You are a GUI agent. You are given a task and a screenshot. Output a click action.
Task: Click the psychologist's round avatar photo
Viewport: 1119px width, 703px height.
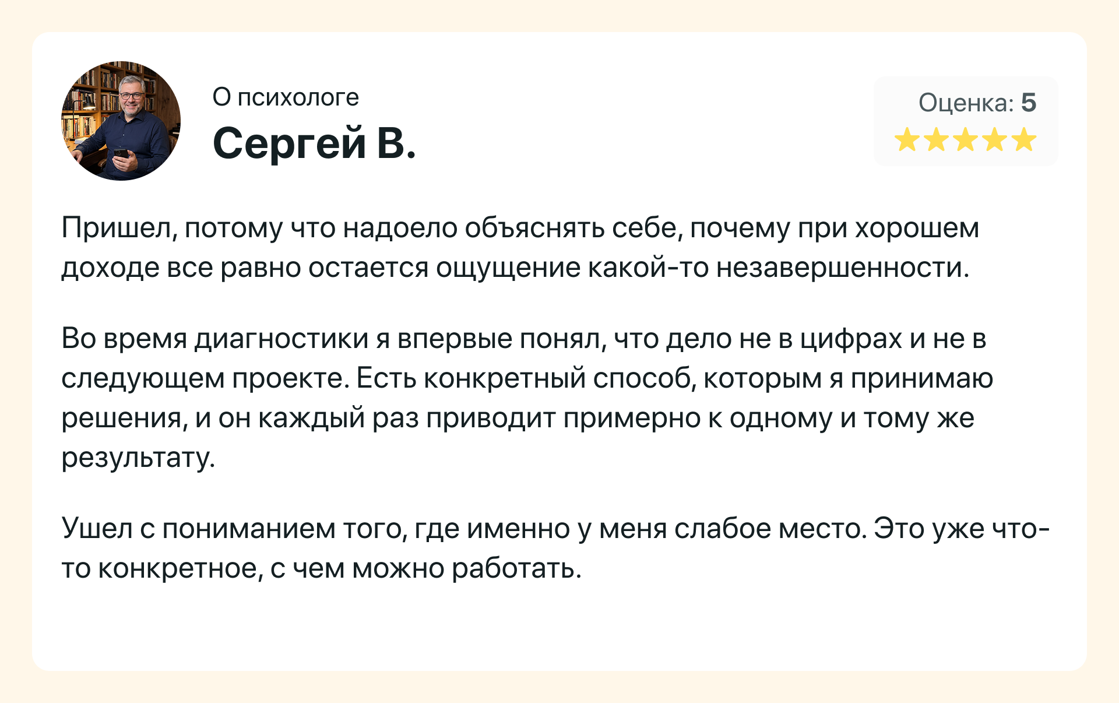pos(121,121)
